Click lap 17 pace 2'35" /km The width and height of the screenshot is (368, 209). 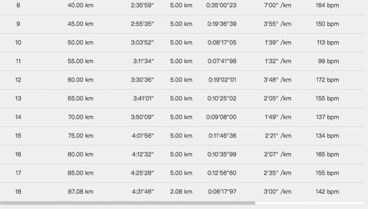click(278, 173)
